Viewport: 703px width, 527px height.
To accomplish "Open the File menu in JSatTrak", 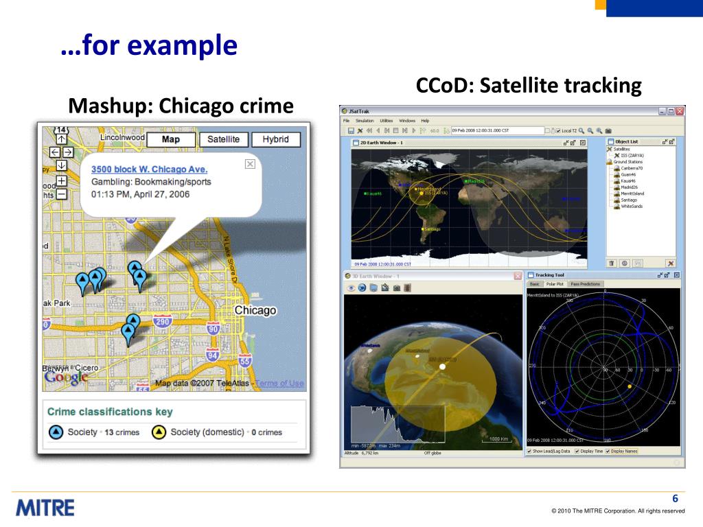I will [x=346, y=121].
